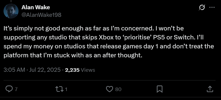Click the 3:05 AM timestamp
221x100 pixels.
14,70
